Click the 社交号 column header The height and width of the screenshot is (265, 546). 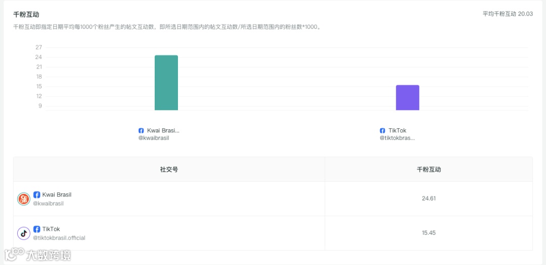(x=169, y=170)
